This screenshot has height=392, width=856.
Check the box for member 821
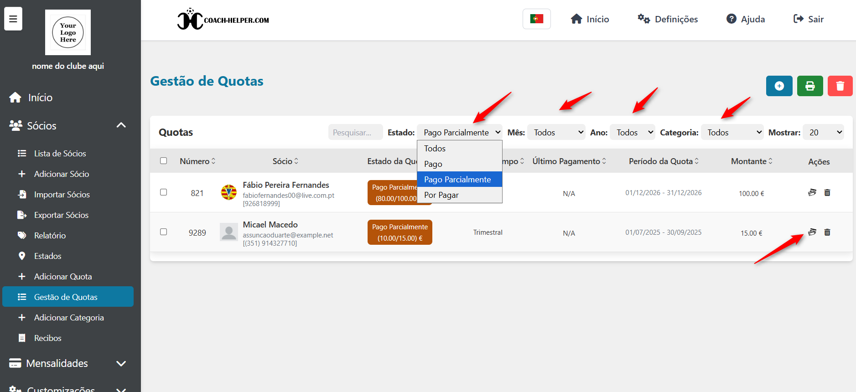click(x=163, y=192)
